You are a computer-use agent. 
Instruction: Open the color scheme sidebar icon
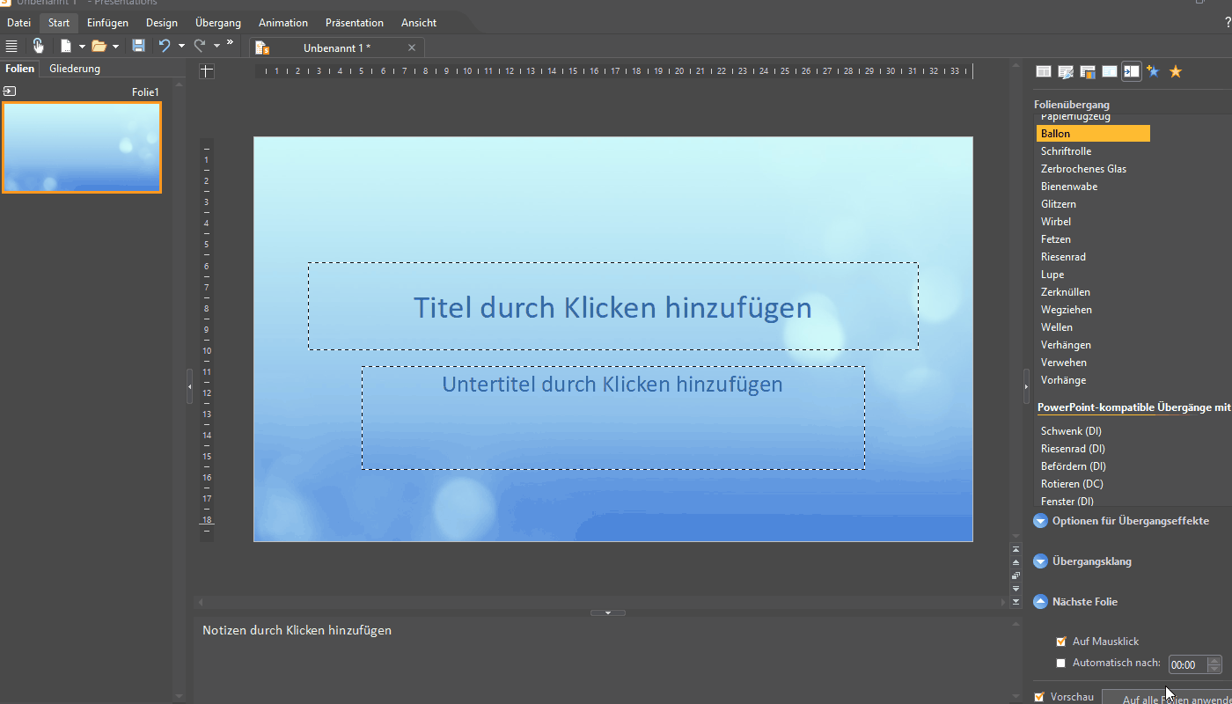click(x=1088, y=72)
